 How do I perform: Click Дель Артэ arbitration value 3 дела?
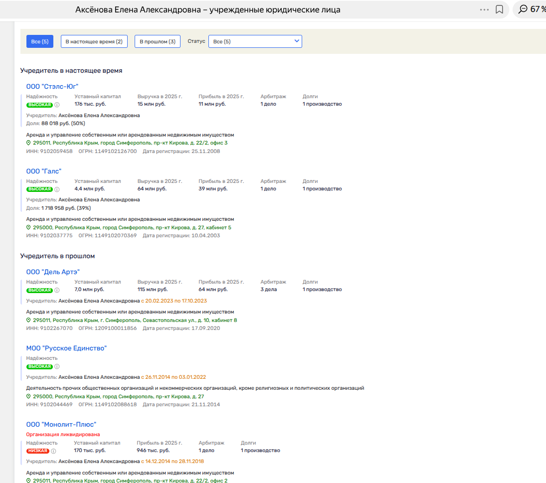pyautogui.click(x=268, y=290)
